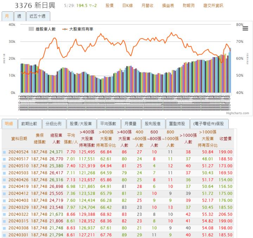
Task: Switch to the 週 chart tab
Action: (20, 16)
